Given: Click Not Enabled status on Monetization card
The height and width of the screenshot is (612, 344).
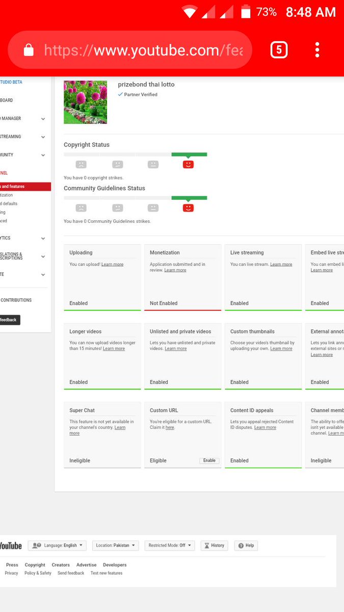Looking at the screenshot, I should (x=164, y=303).
